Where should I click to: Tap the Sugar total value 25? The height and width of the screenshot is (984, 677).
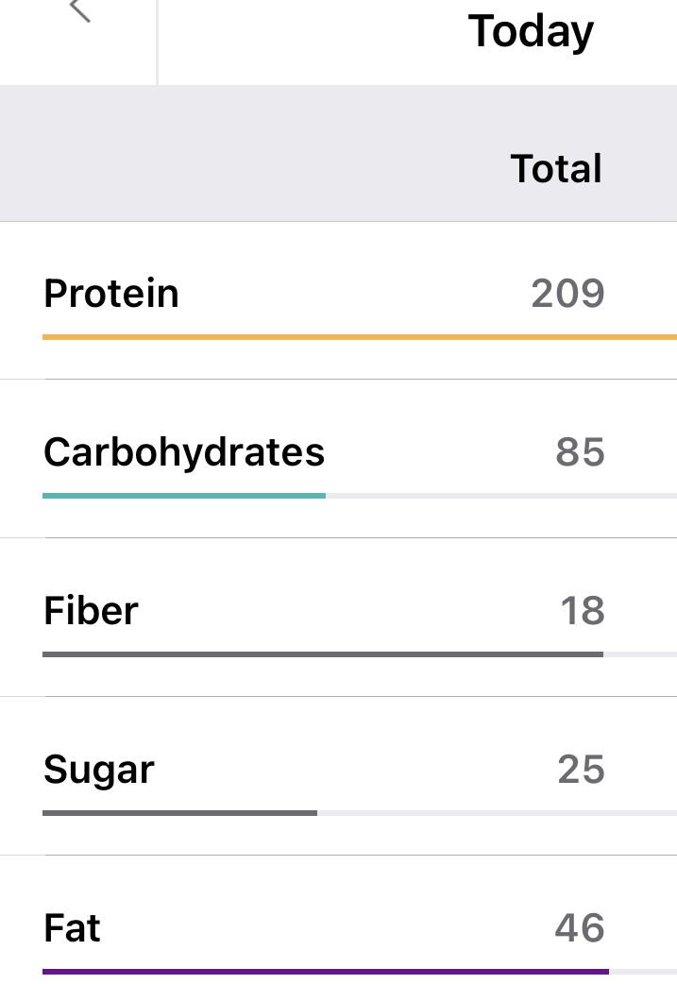[580, 770]
